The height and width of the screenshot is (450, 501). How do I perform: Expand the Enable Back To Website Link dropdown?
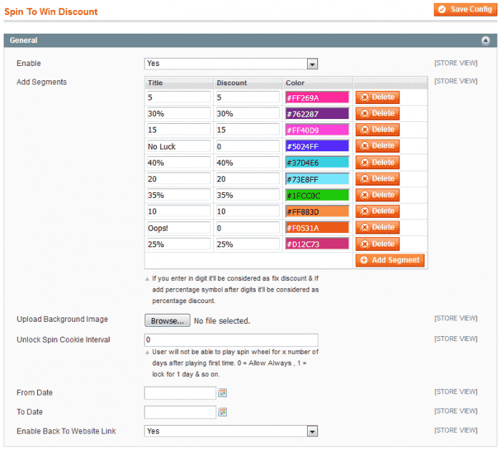[x=231, y=431]
